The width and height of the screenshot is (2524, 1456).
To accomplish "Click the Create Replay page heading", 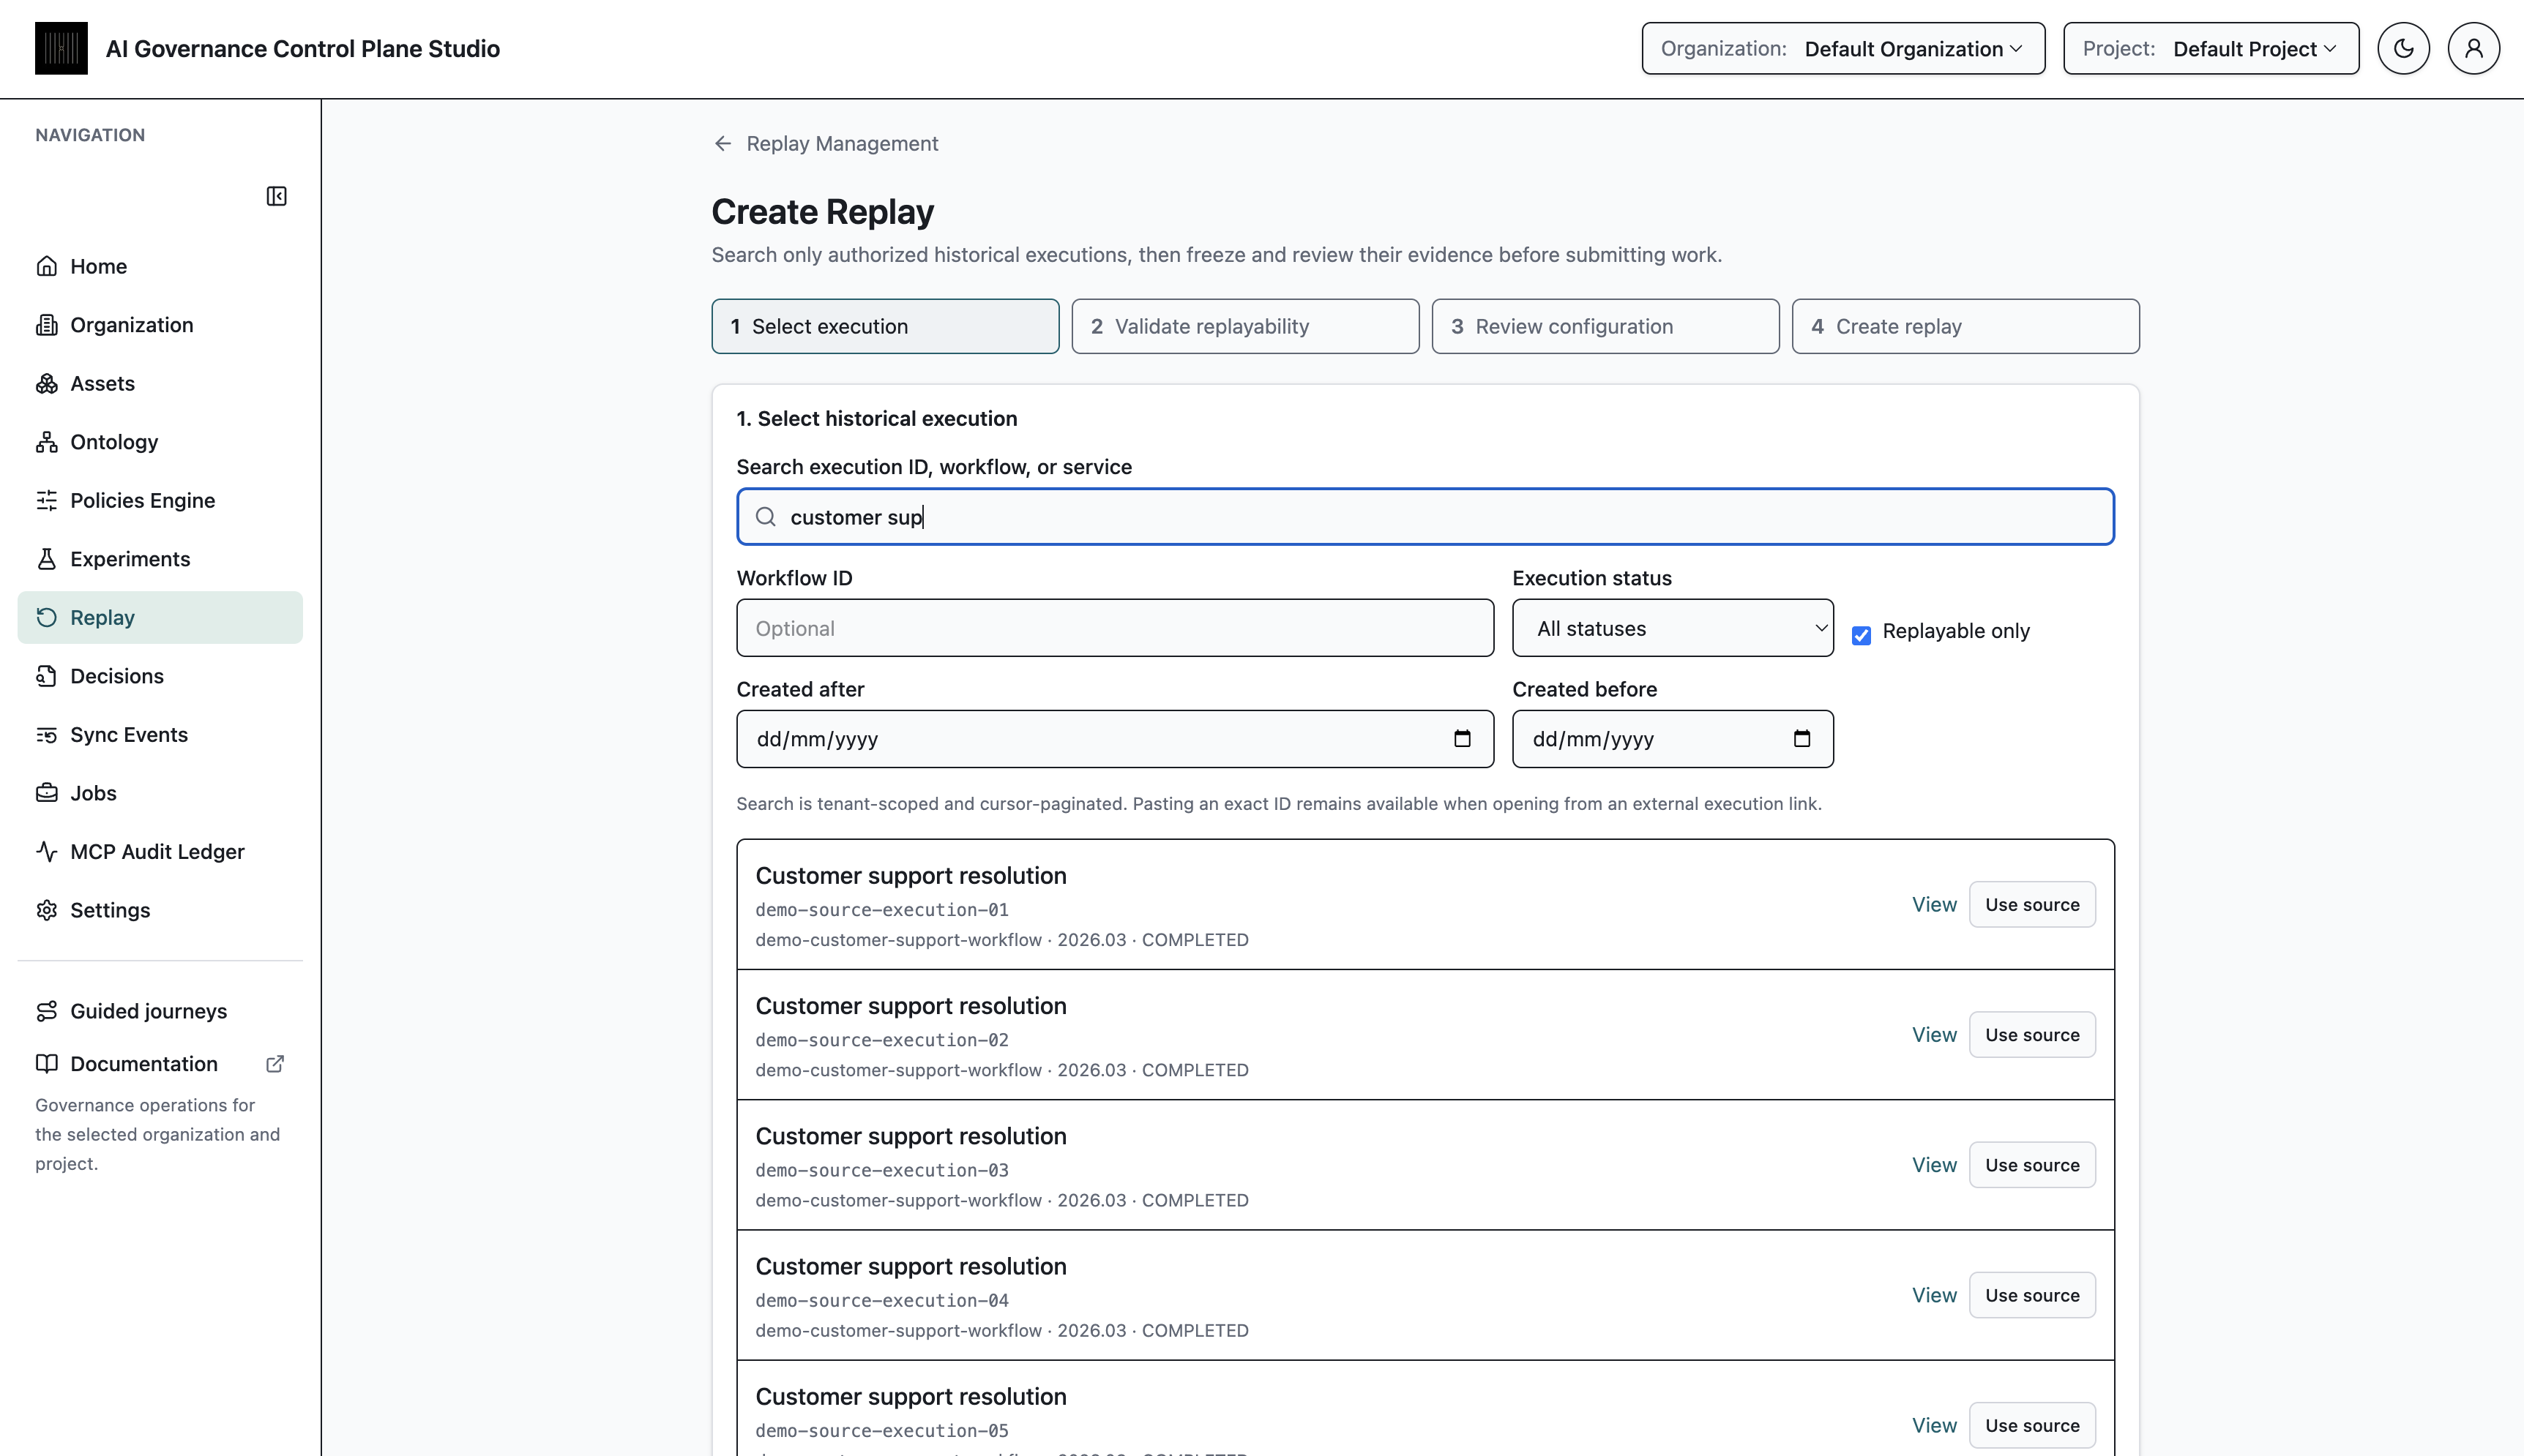I will [822, 212].
